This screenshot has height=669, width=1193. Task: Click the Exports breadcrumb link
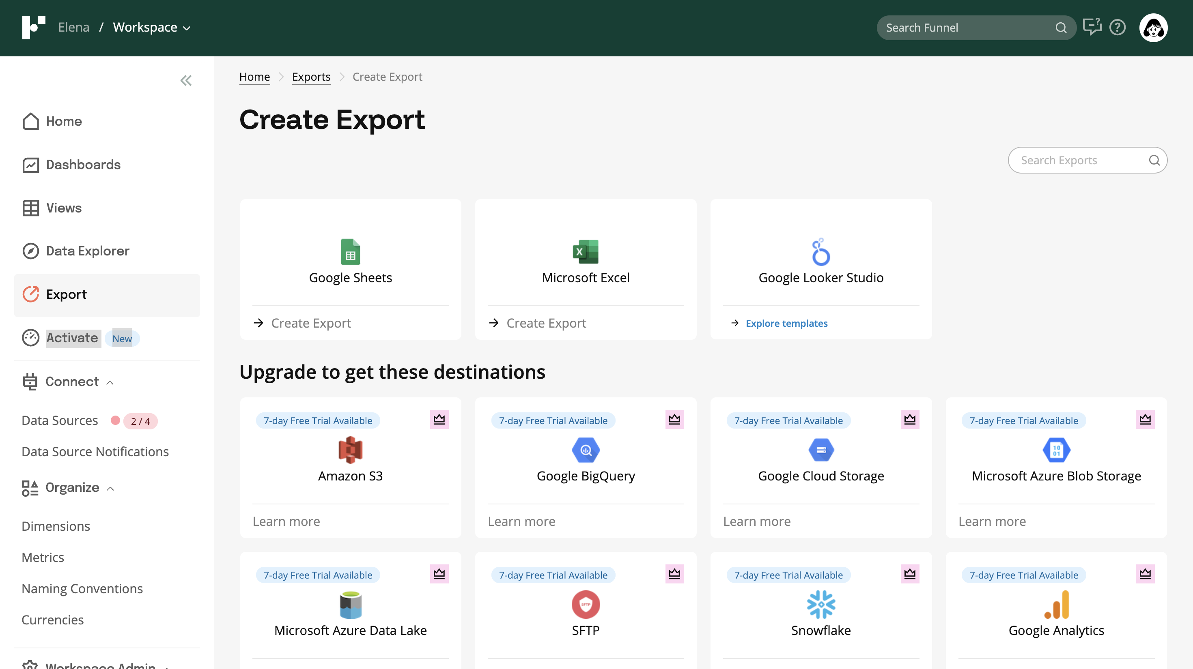click(311, 77)
